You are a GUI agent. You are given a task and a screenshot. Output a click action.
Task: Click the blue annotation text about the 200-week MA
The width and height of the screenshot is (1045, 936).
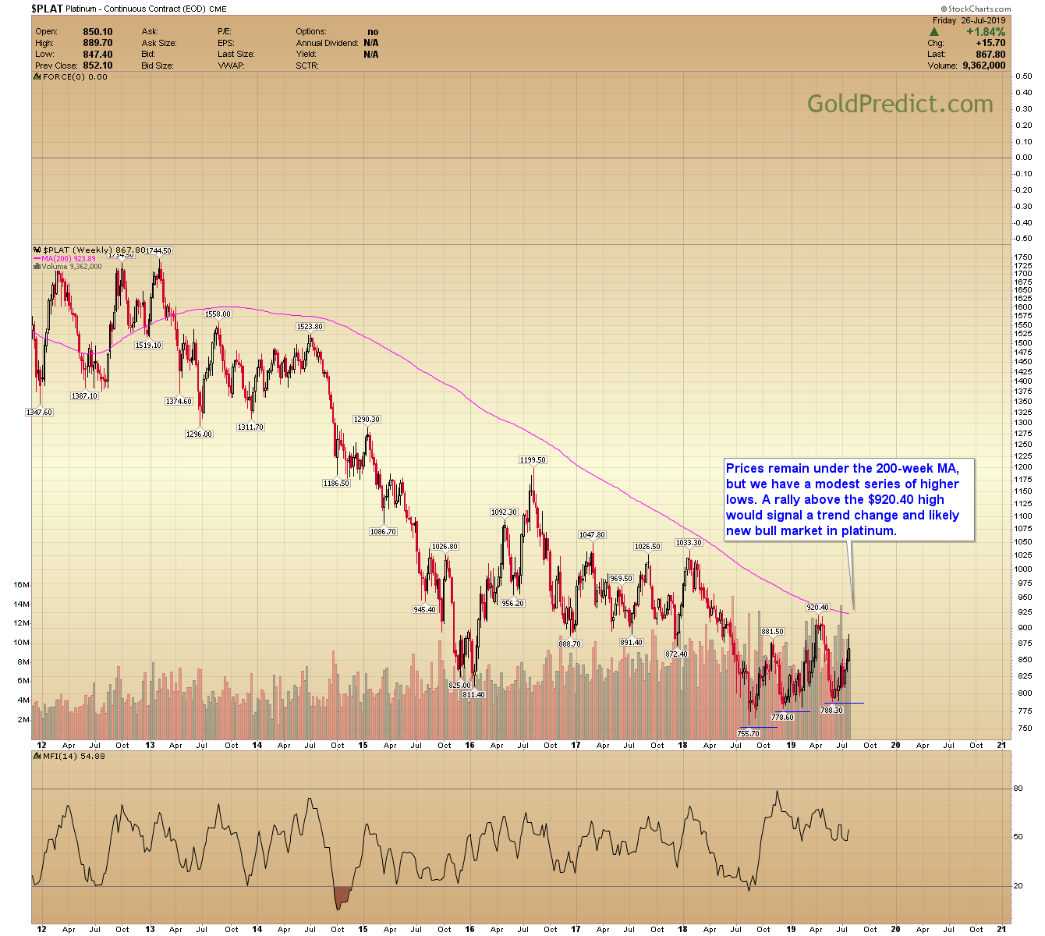pyautogui.click(x=843, y=499)
